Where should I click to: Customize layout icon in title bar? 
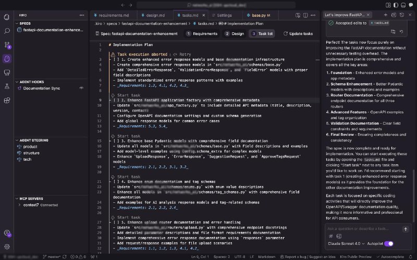click(388, 5)
